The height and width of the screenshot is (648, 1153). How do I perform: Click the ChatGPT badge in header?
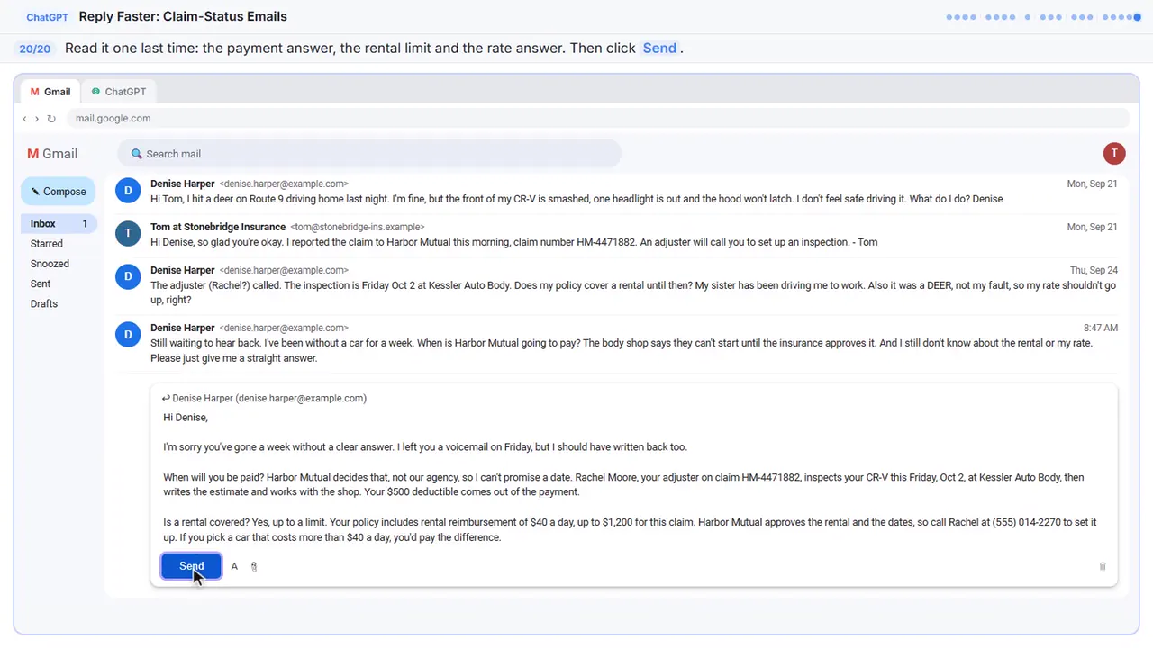pyautogui.click(x=46, y=17)
